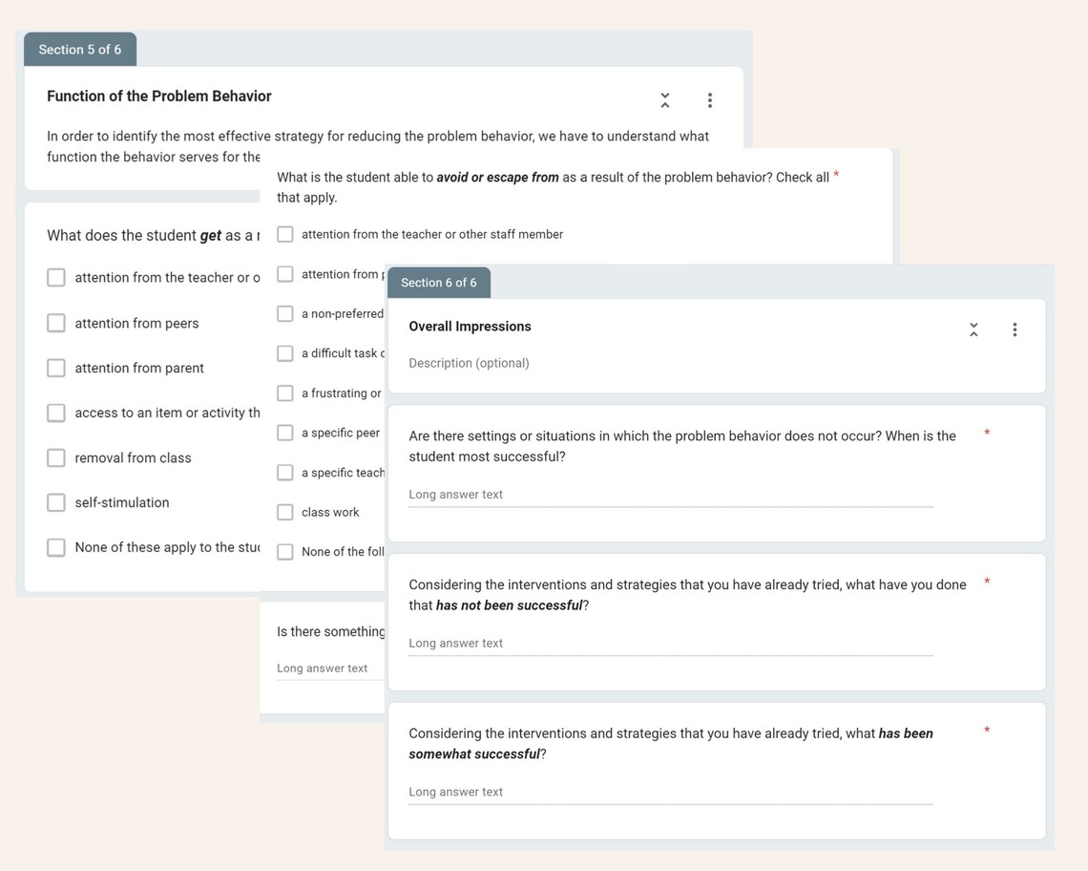The height and width of the screenshot is (871, 1088).
Task: Check the "attention from peers" option
Action: click(x=55, y=323)
